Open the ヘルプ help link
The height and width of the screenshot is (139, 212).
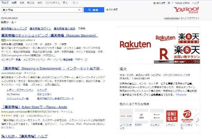(x=195, y=3)
